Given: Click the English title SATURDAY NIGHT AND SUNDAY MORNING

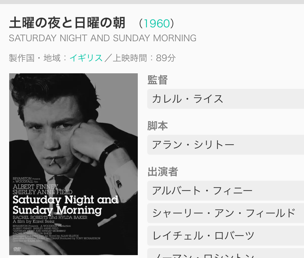Looking at the screenshot, I should 102,38.
